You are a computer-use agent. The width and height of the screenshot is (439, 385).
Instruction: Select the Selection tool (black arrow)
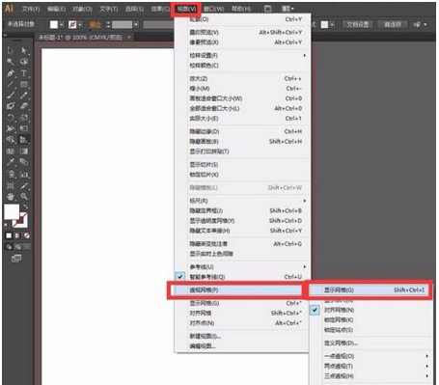(11, 50)
